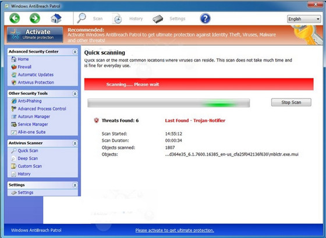Open Service Manager link

33,125
